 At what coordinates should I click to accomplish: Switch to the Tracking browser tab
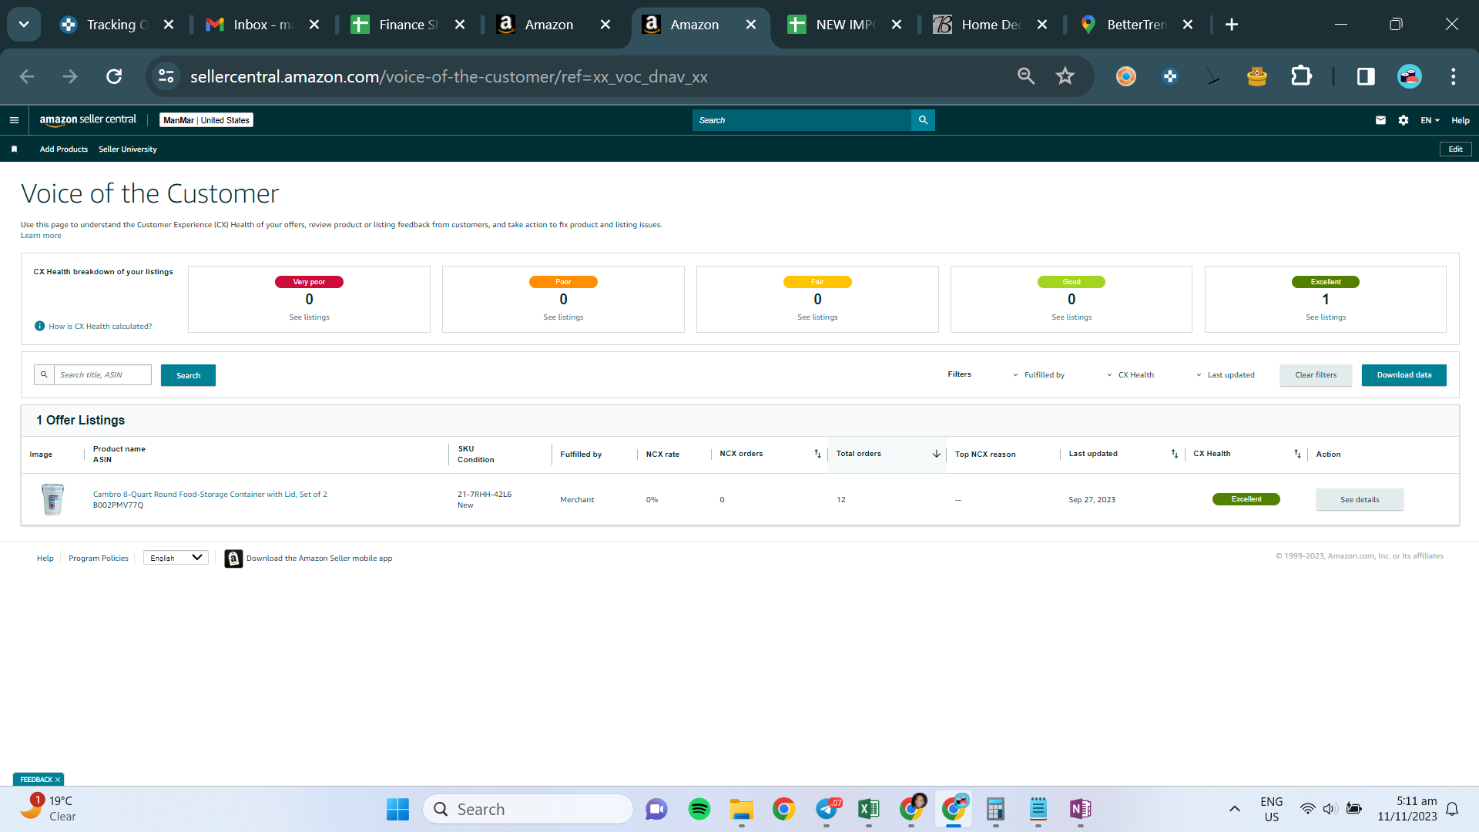pyautogui.click(x=116, y=25)
